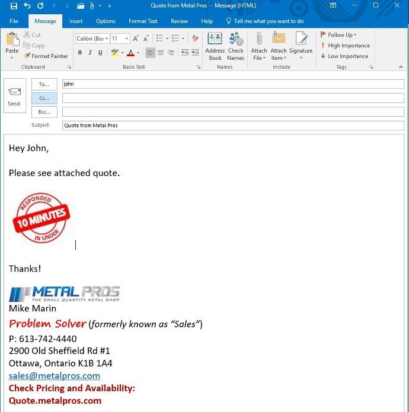Send the email message
Image resolution: width=409 pixels, height=412 pixels.
15,96
